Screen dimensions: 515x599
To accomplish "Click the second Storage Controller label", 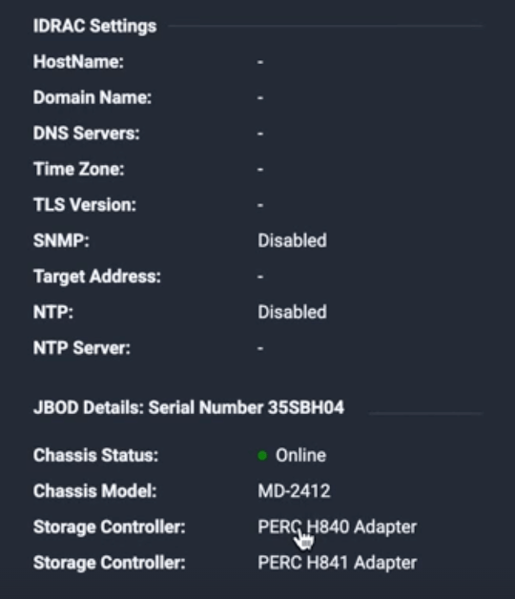I will point(110,563).
